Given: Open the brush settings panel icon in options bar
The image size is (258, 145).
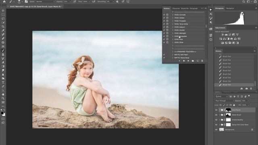Looking at the screenshot, I should point(26,2).
